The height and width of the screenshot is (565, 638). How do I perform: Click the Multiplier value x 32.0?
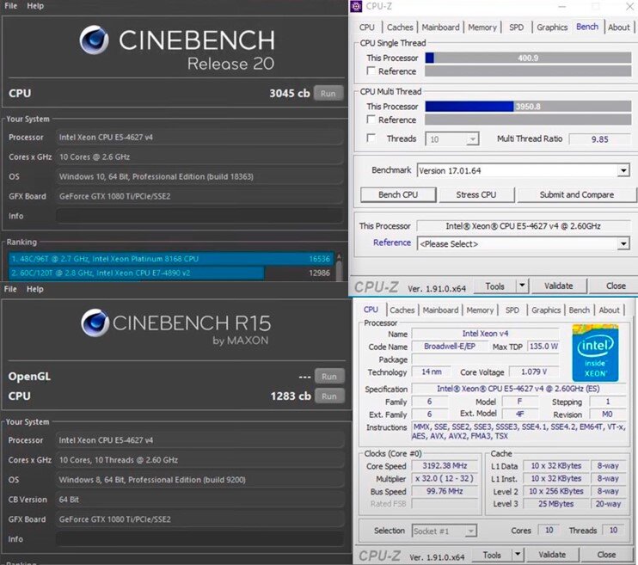(x=445, y=478)
